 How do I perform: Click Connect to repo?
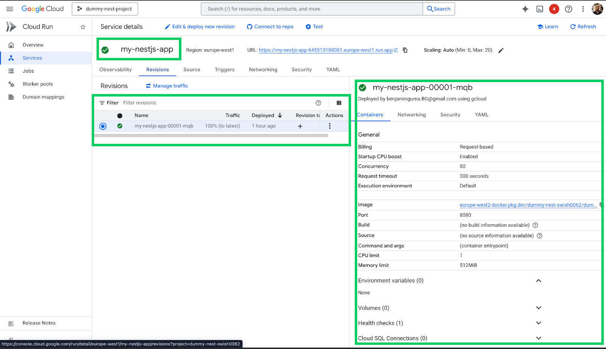pyautogui.click(x=270, y=26)
